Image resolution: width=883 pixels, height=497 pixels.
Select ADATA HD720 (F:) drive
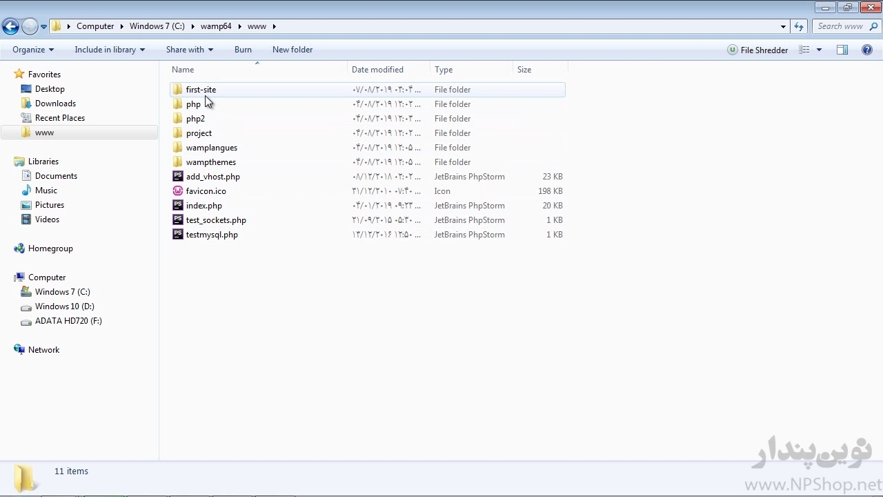click(68, 321)
